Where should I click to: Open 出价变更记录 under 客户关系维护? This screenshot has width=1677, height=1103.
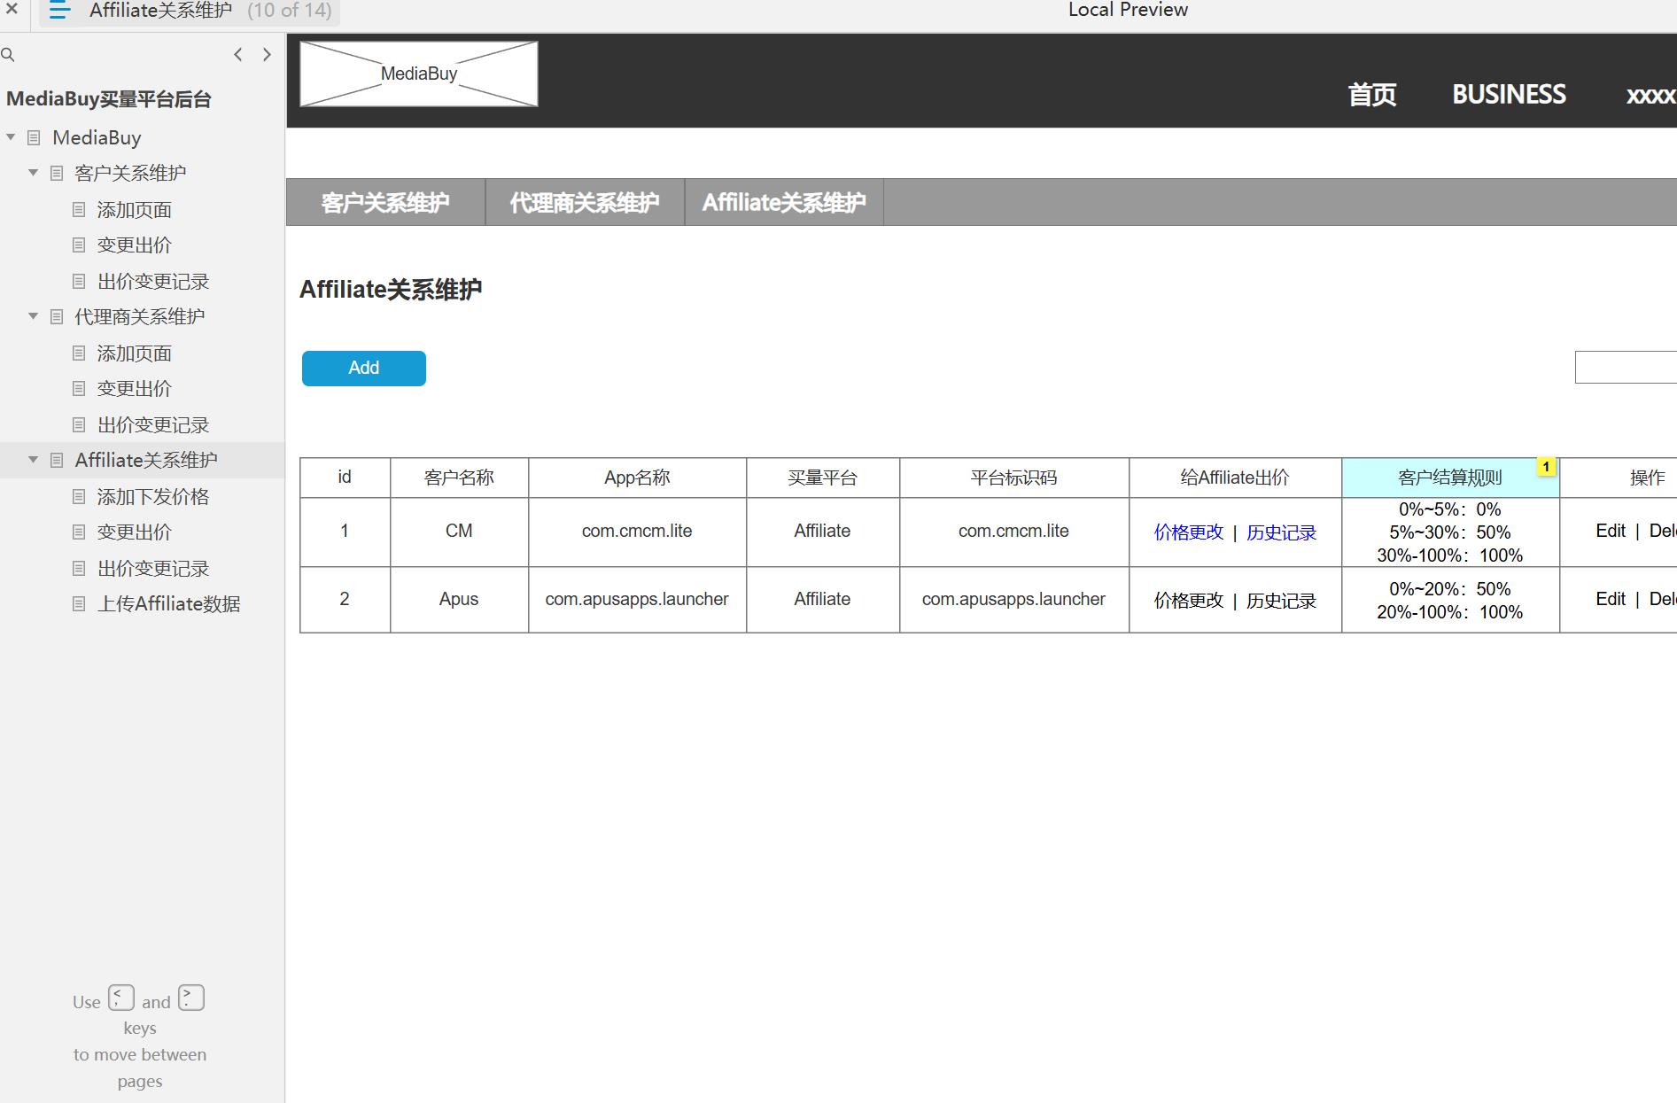coord(153,282)
